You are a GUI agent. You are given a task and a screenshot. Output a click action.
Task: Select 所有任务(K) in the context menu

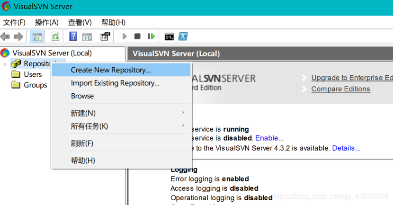[x=121, y=126]
